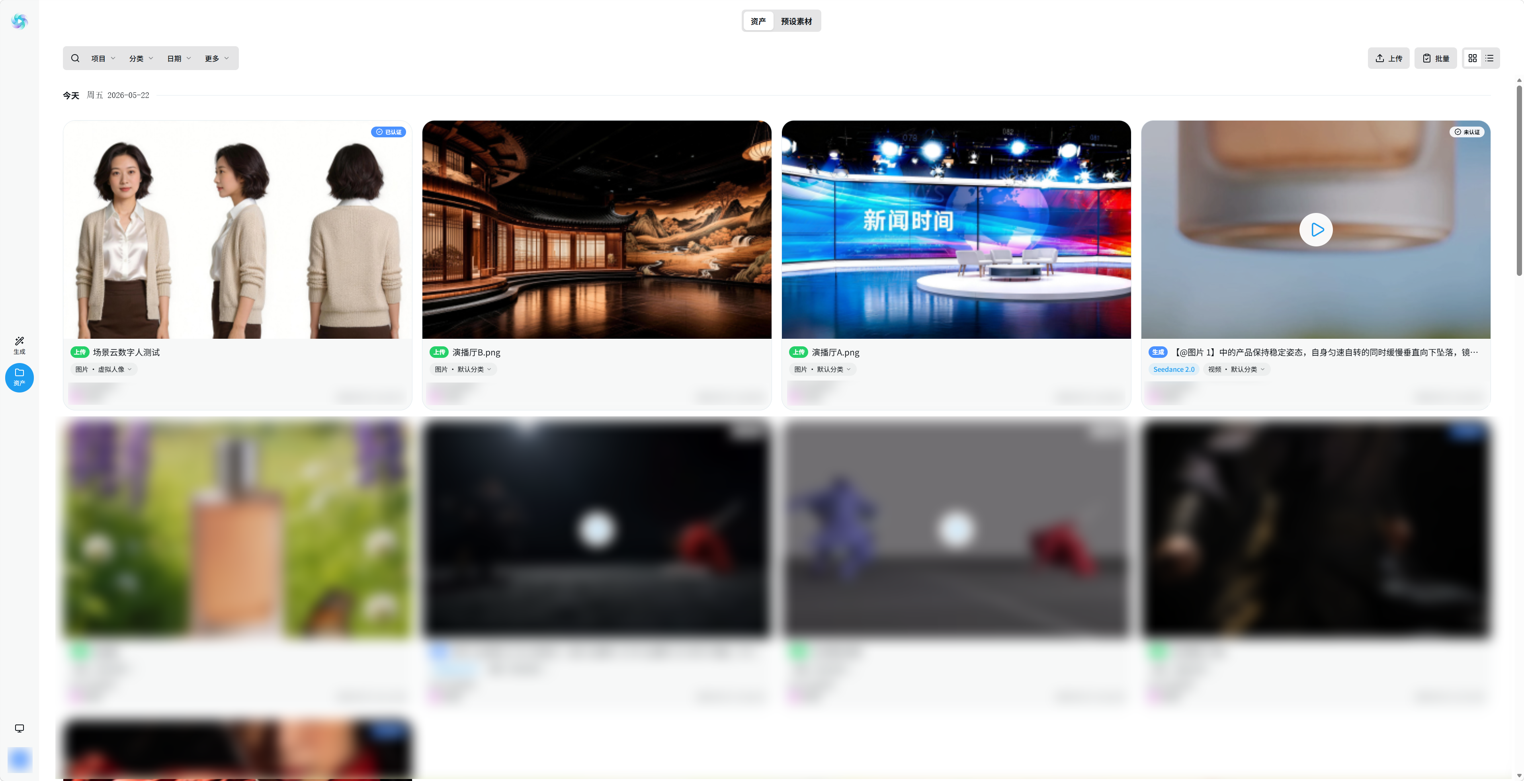Open the 项目 filter dropdown
The height and width of the screenshot is (781, 1524).
[104, 58]
